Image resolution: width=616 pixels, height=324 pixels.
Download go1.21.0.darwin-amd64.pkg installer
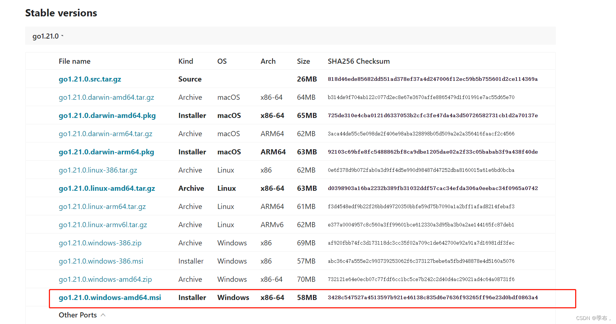107,115
